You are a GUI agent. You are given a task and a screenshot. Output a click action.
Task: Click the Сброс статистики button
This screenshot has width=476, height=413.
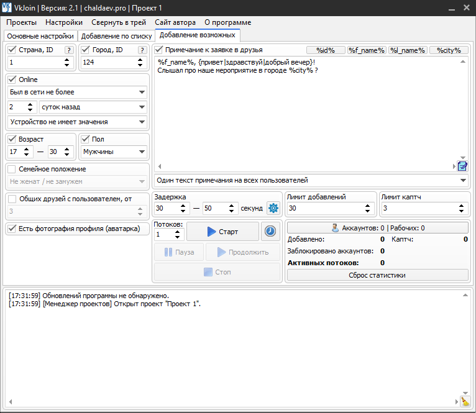[x=377, y=275]
